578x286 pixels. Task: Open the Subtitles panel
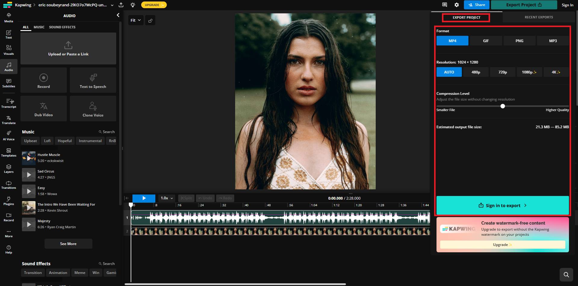tap(8, 83)
